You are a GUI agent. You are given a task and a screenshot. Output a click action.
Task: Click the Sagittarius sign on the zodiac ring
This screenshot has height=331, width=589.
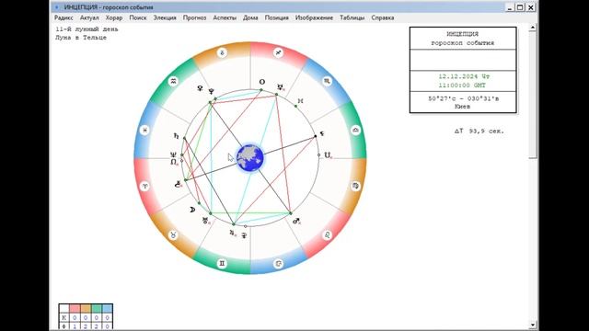[278, 53]
